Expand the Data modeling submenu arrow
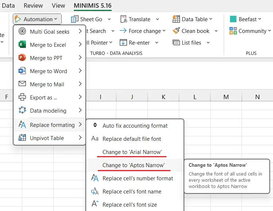 coord(80,110)
